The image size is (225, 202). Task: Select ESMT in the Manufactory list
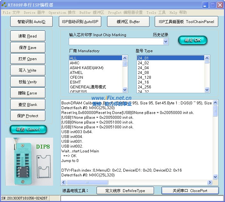point(96,82)
